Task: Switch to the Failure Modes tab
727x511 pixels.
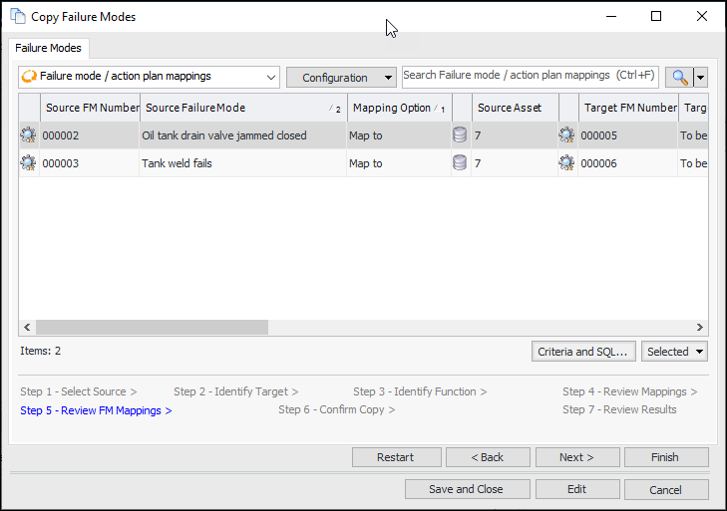Action: click(x=48, y=48)
